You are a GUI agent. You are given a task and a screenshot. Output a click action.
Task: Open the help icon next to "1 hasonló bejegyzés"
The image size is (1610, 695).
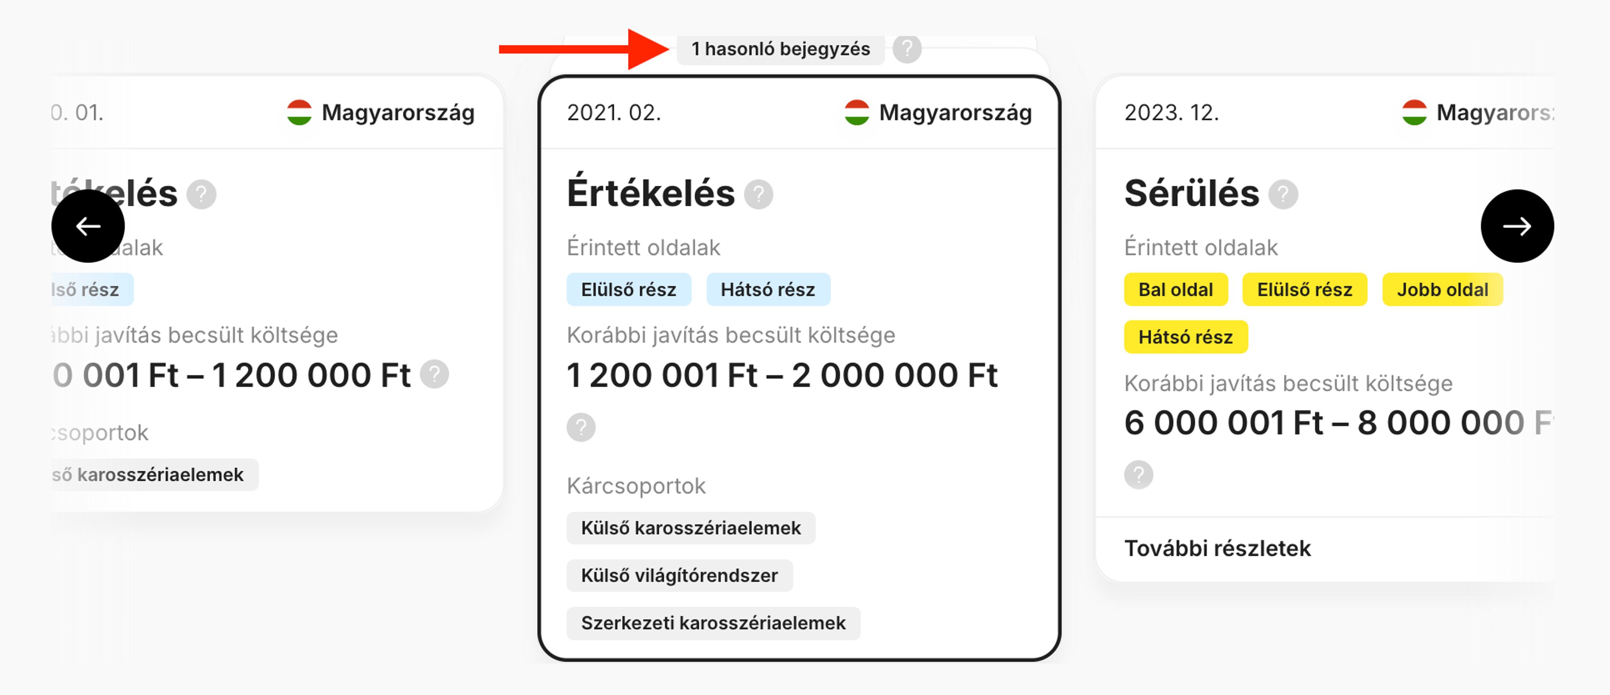point(907,49)
